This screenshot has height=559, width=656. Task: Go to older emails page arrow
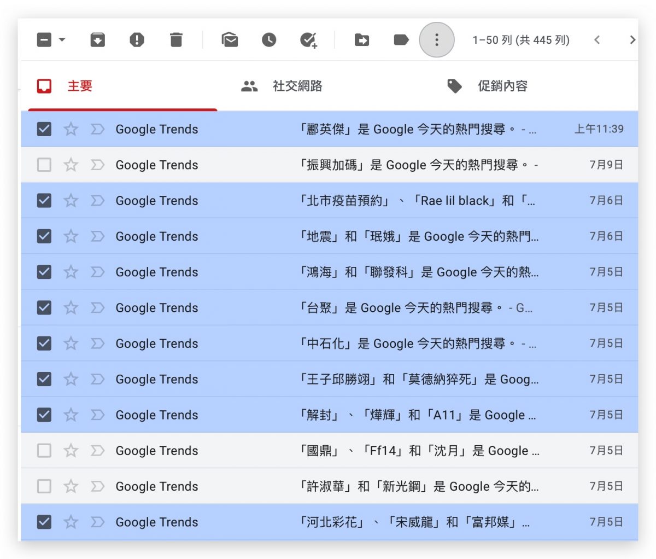(x=632, y=40)
